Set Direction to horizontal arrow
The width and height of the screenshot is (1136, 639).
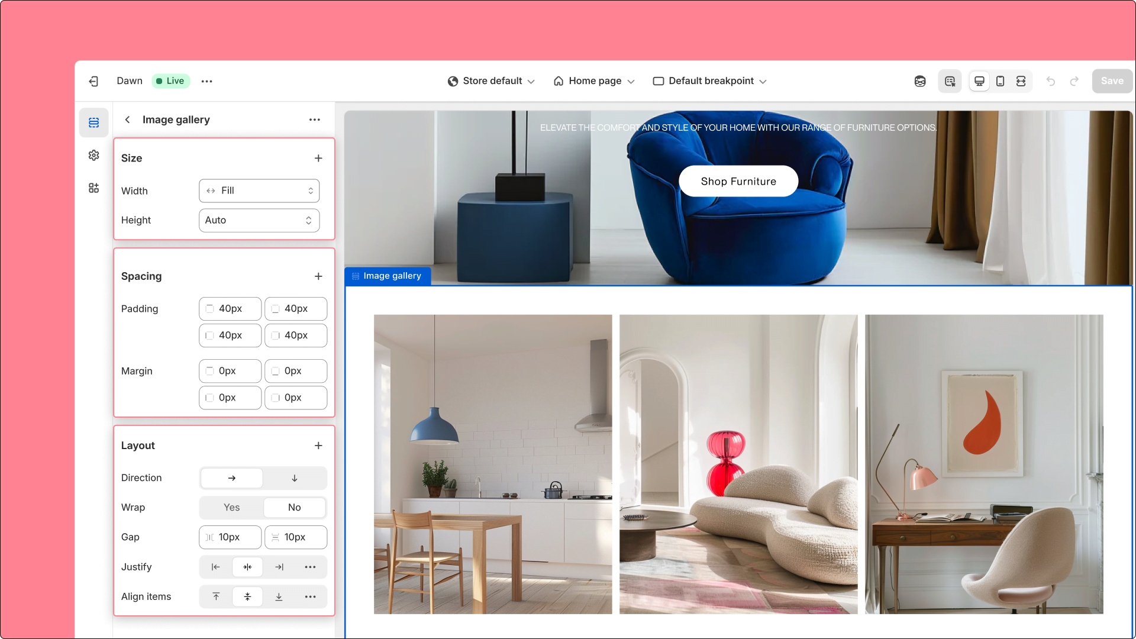point(231,478)
